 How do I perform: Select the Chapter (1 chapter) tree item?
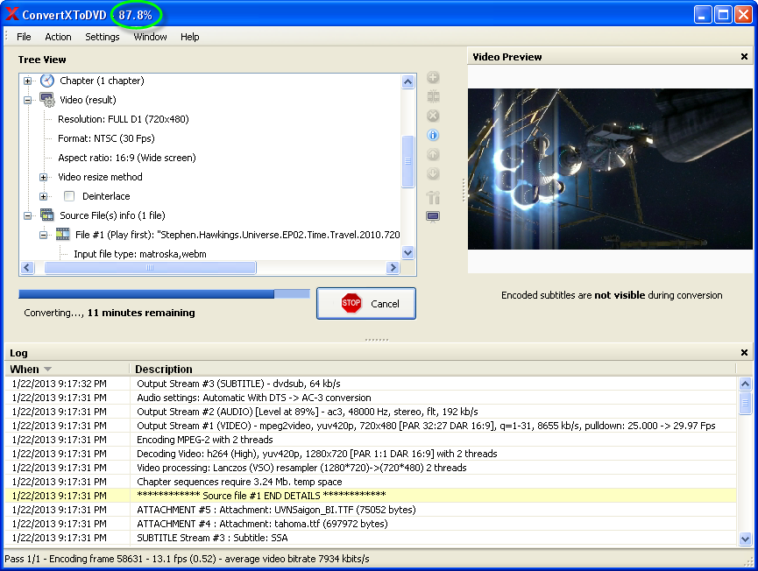102,81
